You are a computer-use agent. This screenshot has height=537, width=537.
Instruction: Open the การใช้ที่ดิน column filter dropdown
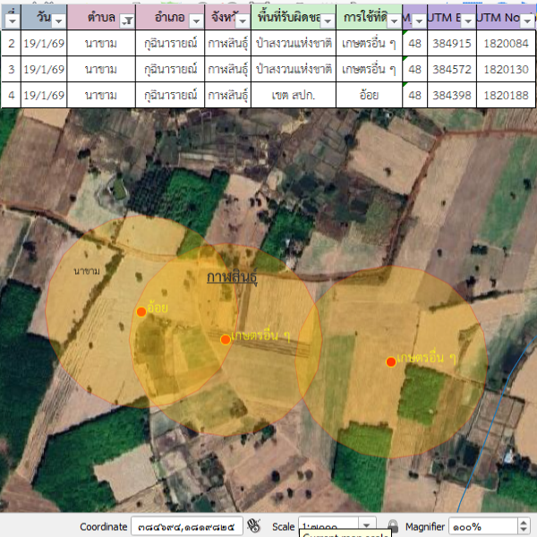(x=394, y=20)
